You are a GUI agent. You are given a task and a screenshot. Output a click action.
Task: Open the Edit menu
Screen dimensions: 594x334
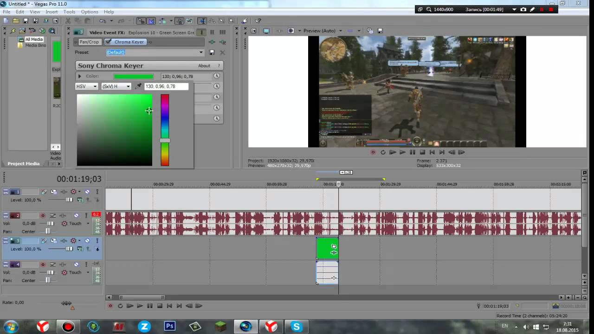click(x=20, y=12)
